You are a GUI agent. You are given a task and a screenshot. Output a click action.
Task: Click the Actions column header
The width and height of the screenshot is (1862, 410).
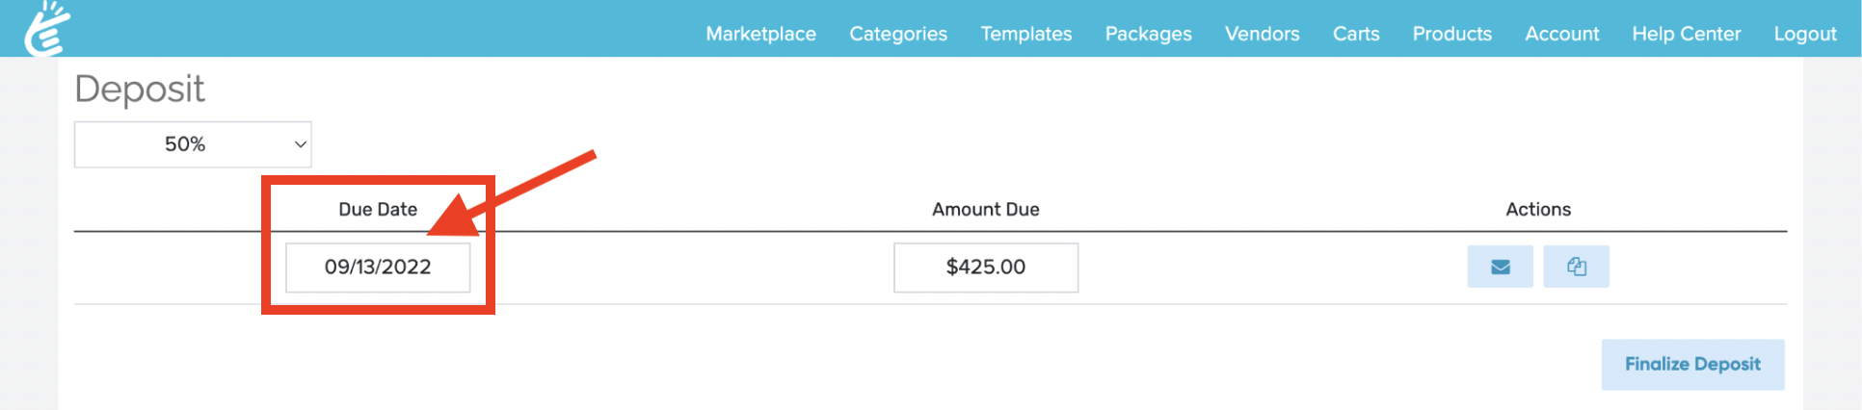[x=1537, y=210]
